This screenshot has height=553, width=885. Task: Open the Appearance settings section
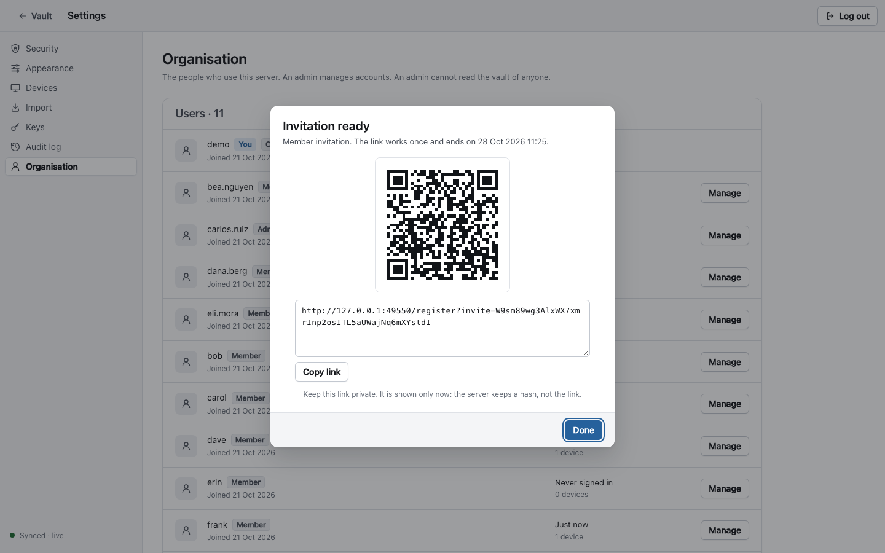71,68
